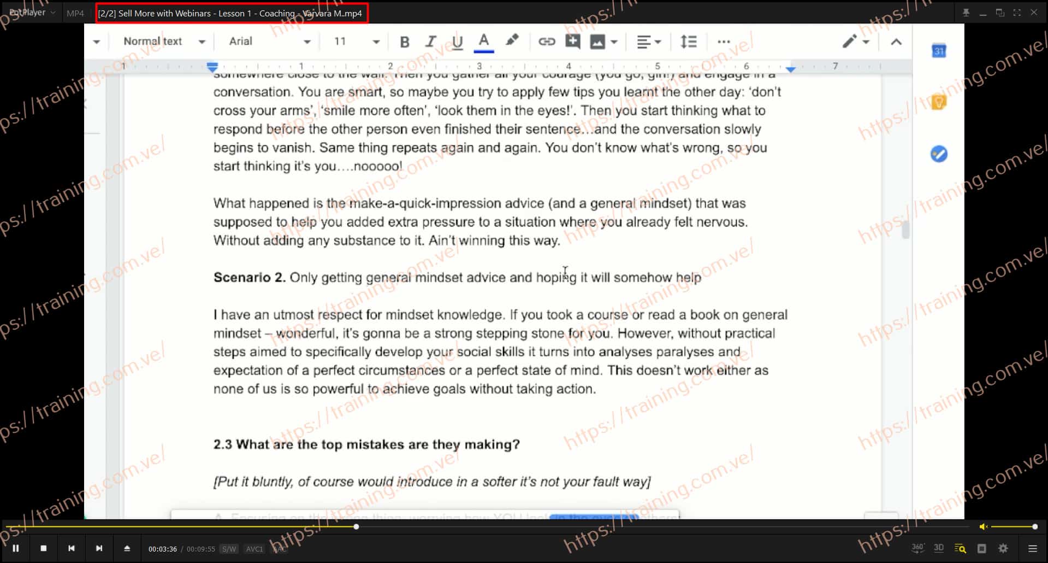Open the more toolbar options ellipsis
Viewport: 1048px width, 563px height.
click(724, 42)
